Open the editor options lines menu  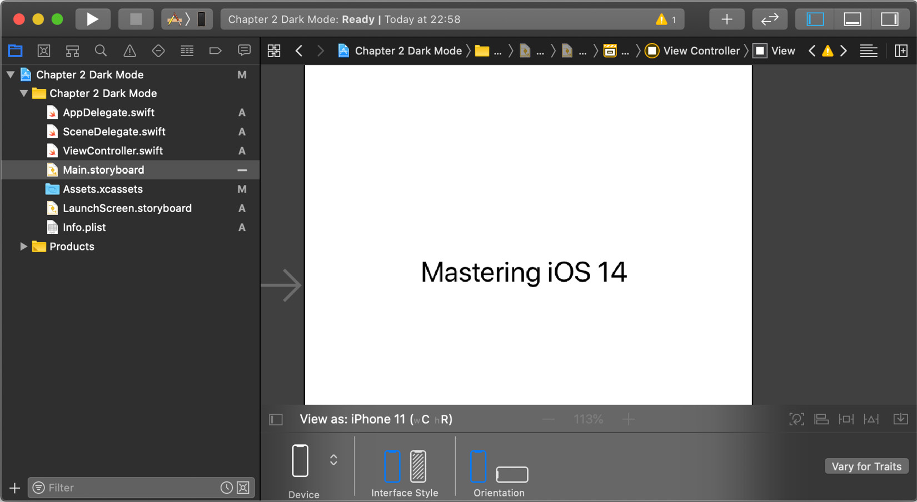[869, 51]
